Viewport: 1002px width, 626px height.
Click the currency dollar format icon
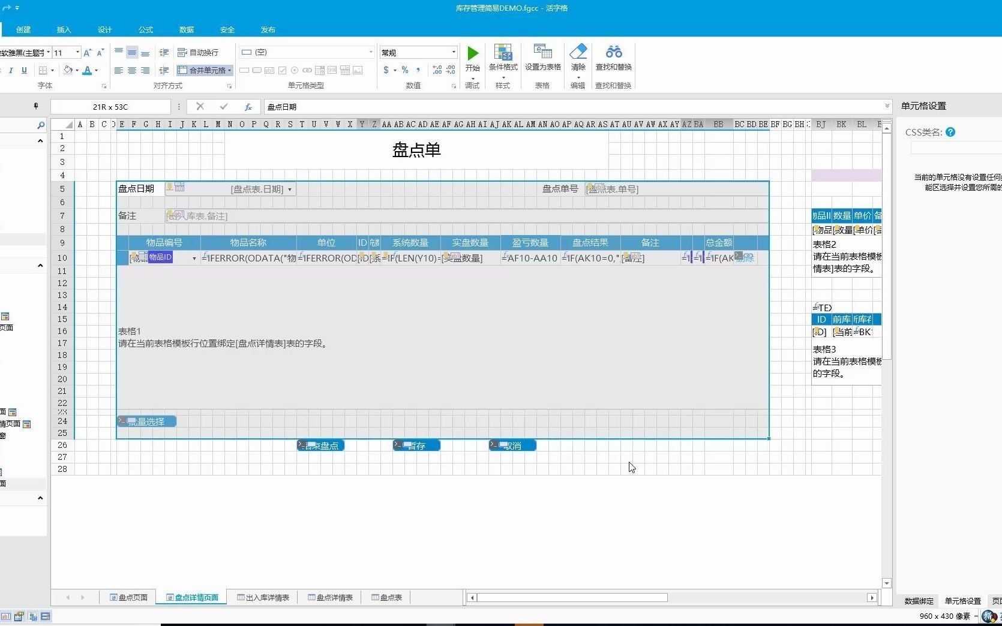click(386, 70)
